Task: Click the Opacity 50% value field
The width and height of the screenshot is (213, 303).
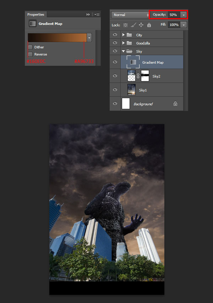Action: 174,15
